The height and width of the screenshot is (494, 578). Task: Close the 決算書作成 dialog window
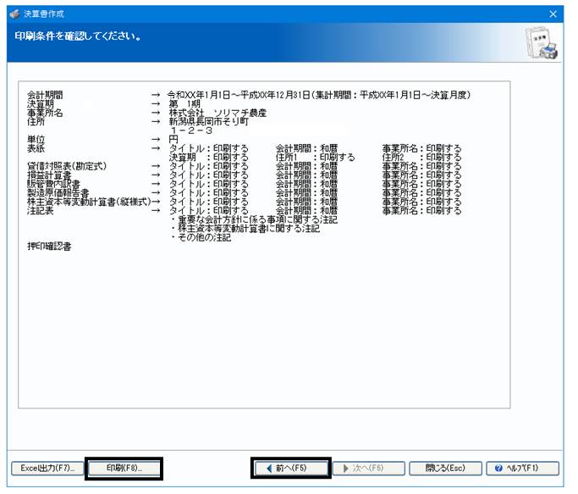click(553, 14)
